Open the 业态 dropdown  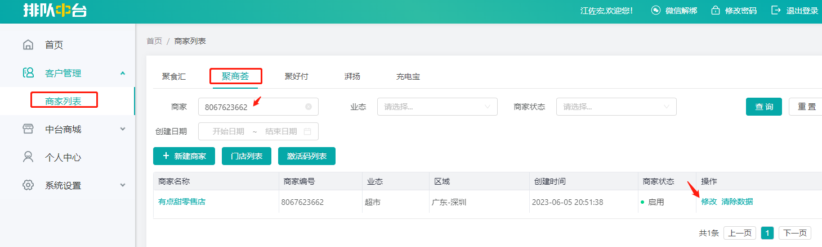click(x=437, y=107)
